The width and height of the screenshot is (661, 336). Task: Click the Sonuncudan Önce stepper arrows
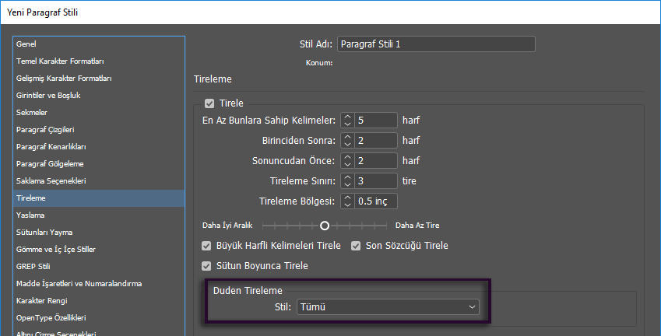(x=347, y=161)
